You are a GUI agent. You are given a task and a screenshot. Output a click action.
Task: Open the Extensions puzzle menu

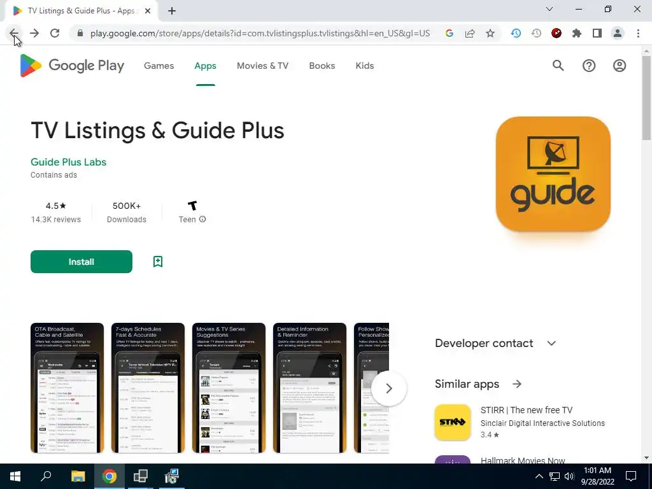577,33
